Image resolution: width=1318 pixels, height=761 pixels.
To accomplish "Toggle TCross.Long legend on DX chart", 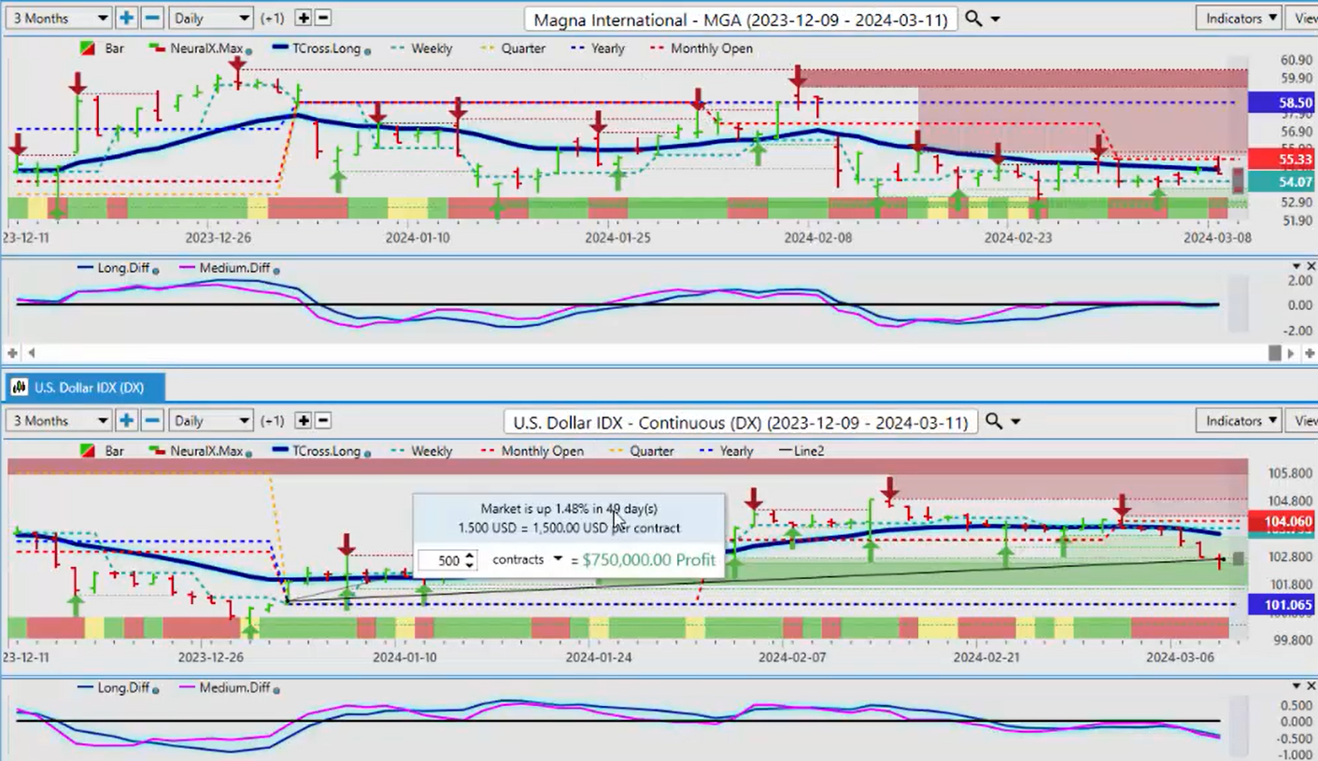I will coord(316,451).
